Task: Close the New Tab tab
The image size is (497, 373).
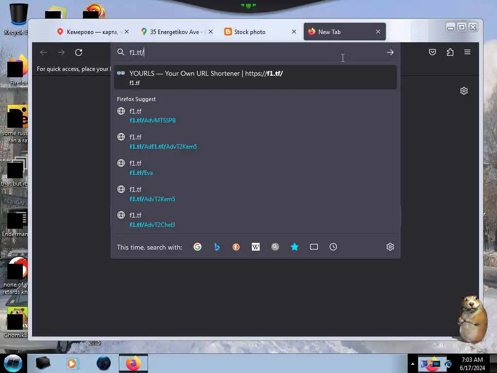Action: [x=378, y=32]
